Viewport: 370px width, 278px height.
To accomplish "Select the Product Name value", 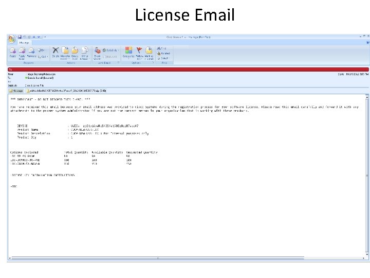I will (x=85, y=130).
